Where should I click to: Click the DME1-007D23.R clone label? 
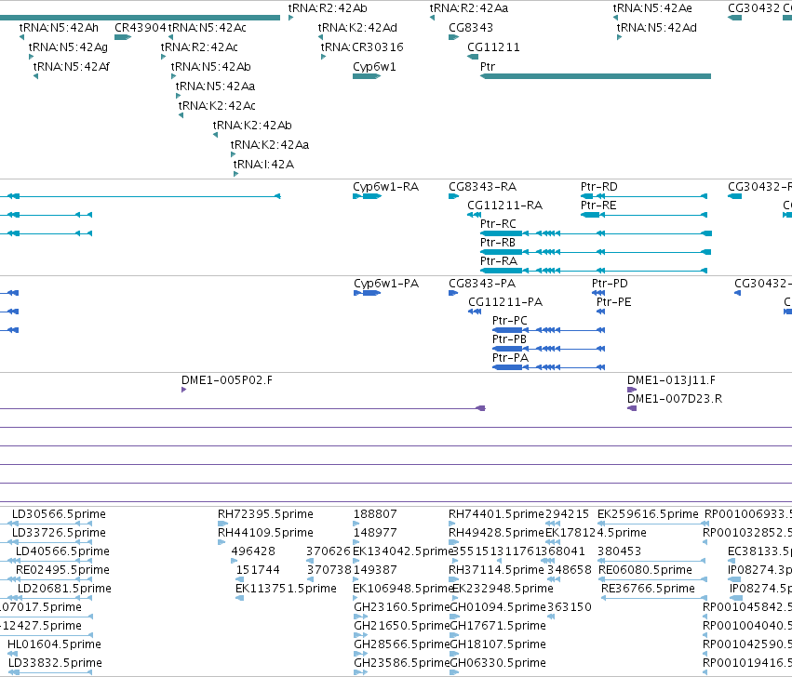click(675, 399)
